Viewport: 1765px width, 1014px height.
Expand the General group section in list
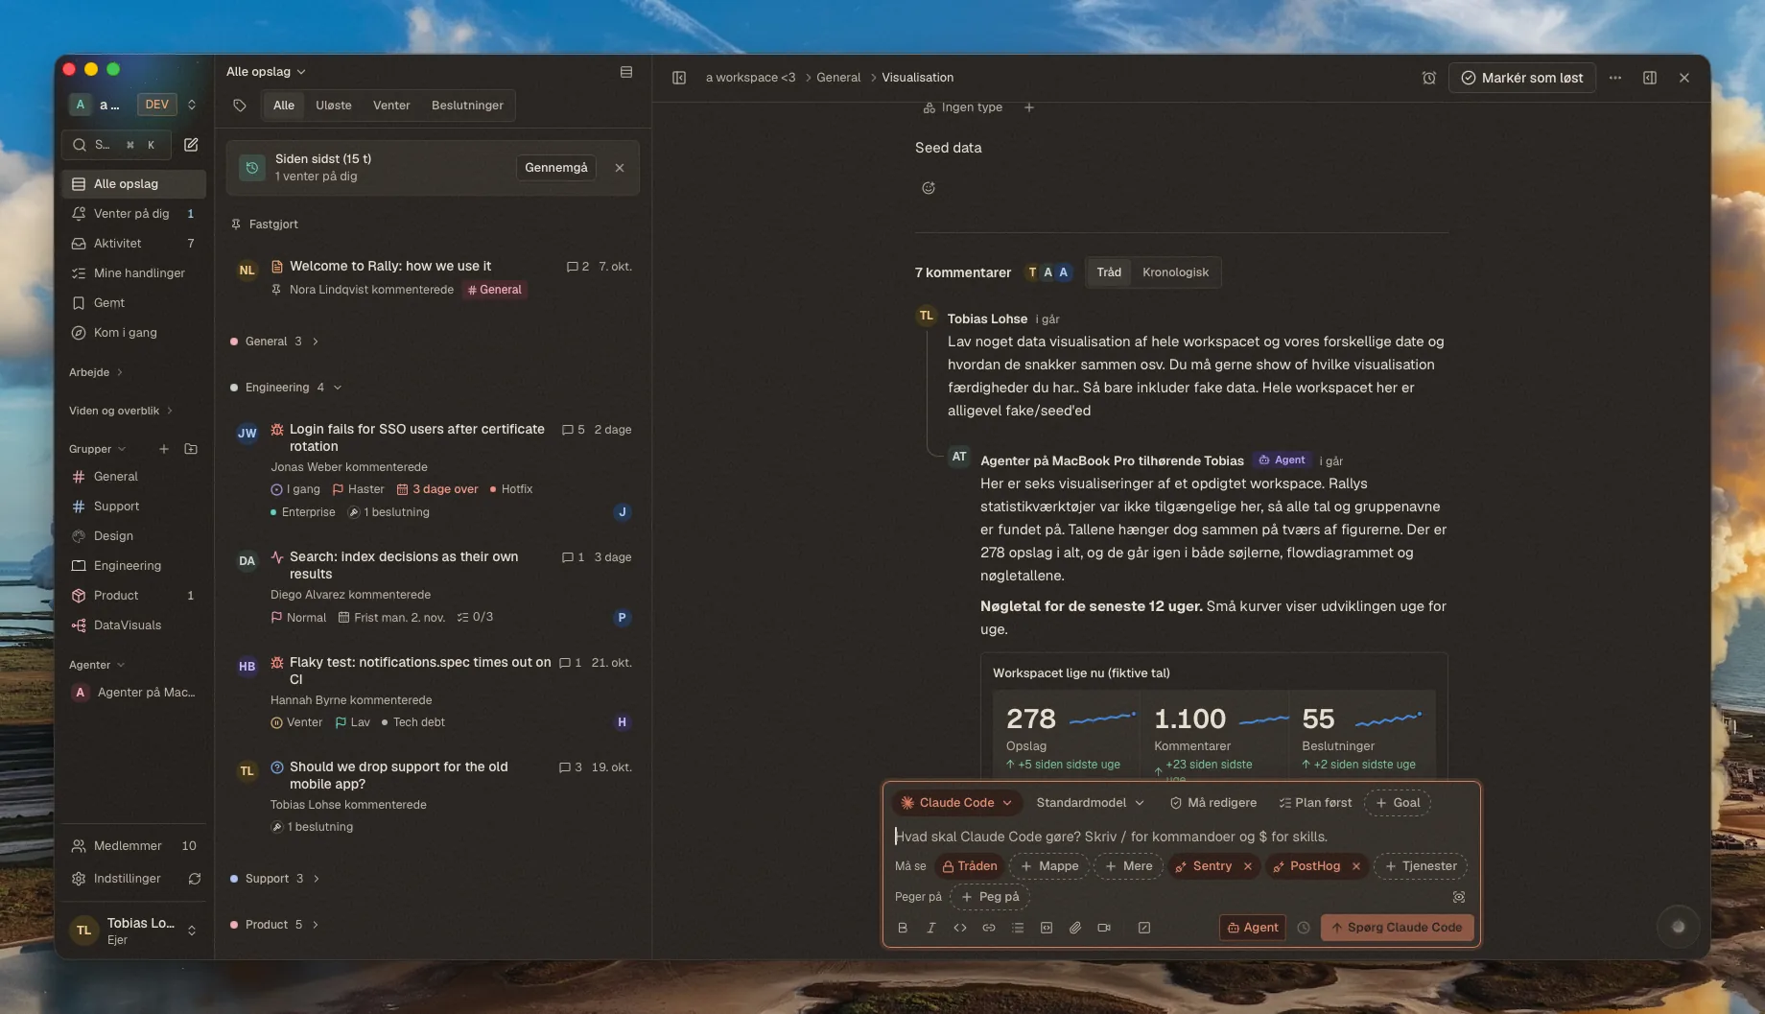point(274,342)
